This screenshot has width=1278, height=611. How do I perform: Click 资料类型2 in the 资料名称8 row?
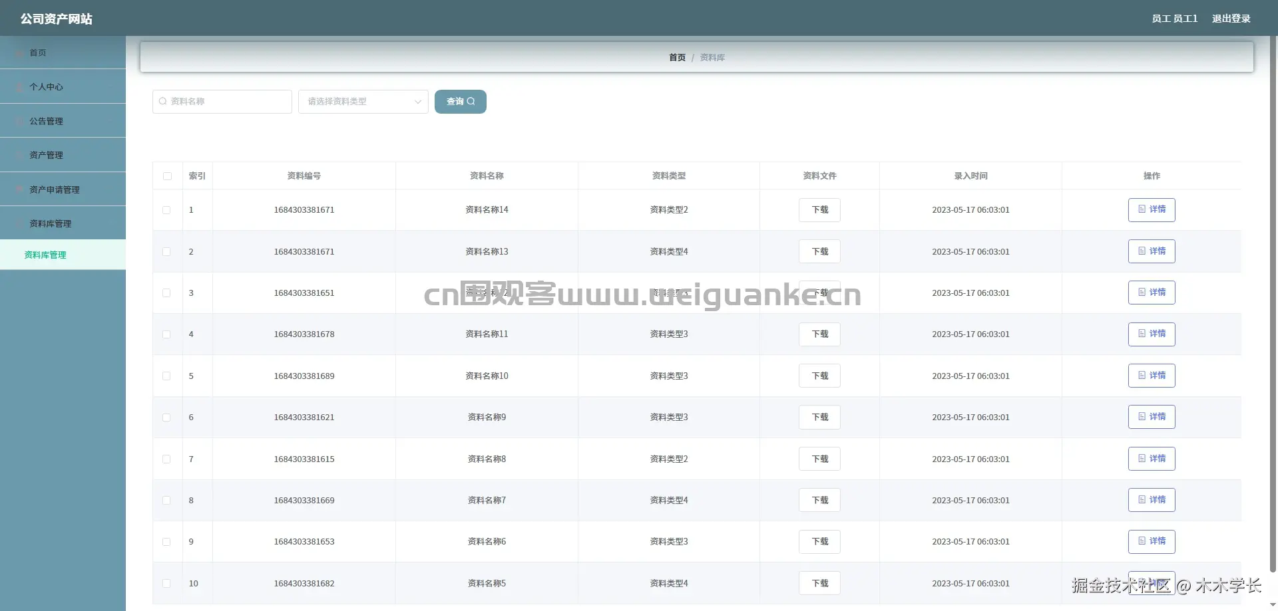(669, 459)
